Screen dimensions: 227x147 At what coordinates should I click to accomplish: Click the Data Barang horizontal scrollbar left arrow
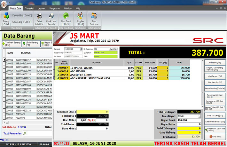coord(4,122)
